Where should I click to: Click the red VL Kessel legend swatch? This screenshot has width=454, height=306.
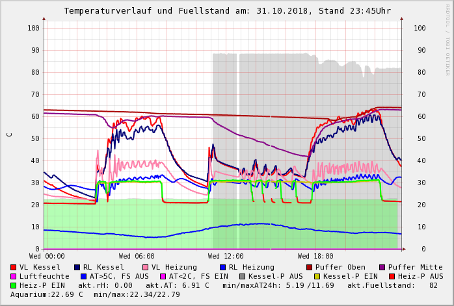(x=13, y=268)
